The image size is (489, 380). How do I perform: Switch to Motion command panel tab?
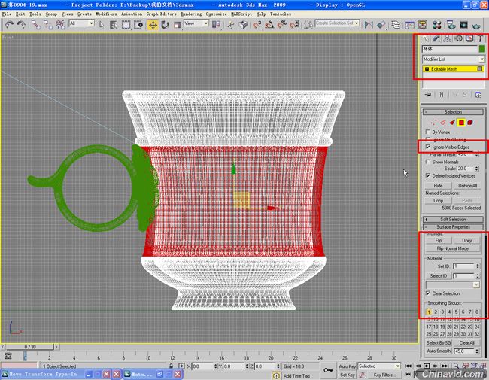point(458,38)
